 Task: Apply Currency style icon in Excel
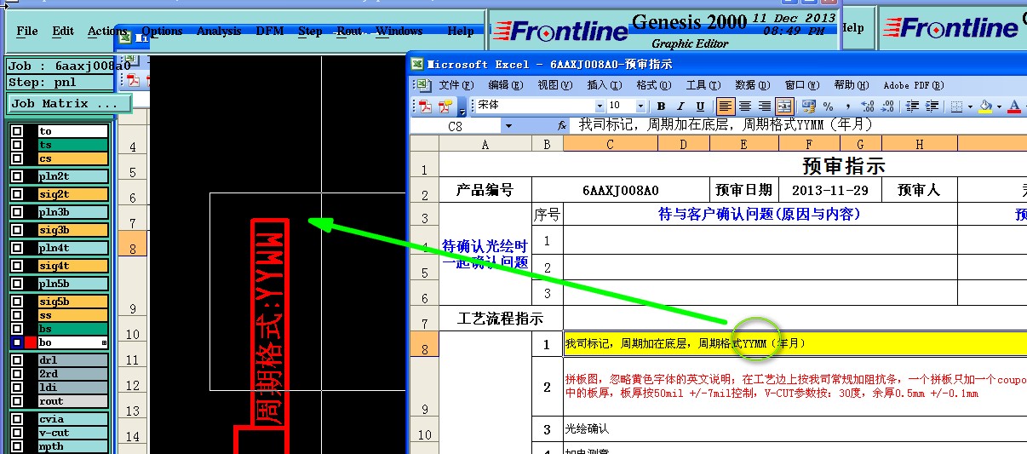[x=808, y=106]
